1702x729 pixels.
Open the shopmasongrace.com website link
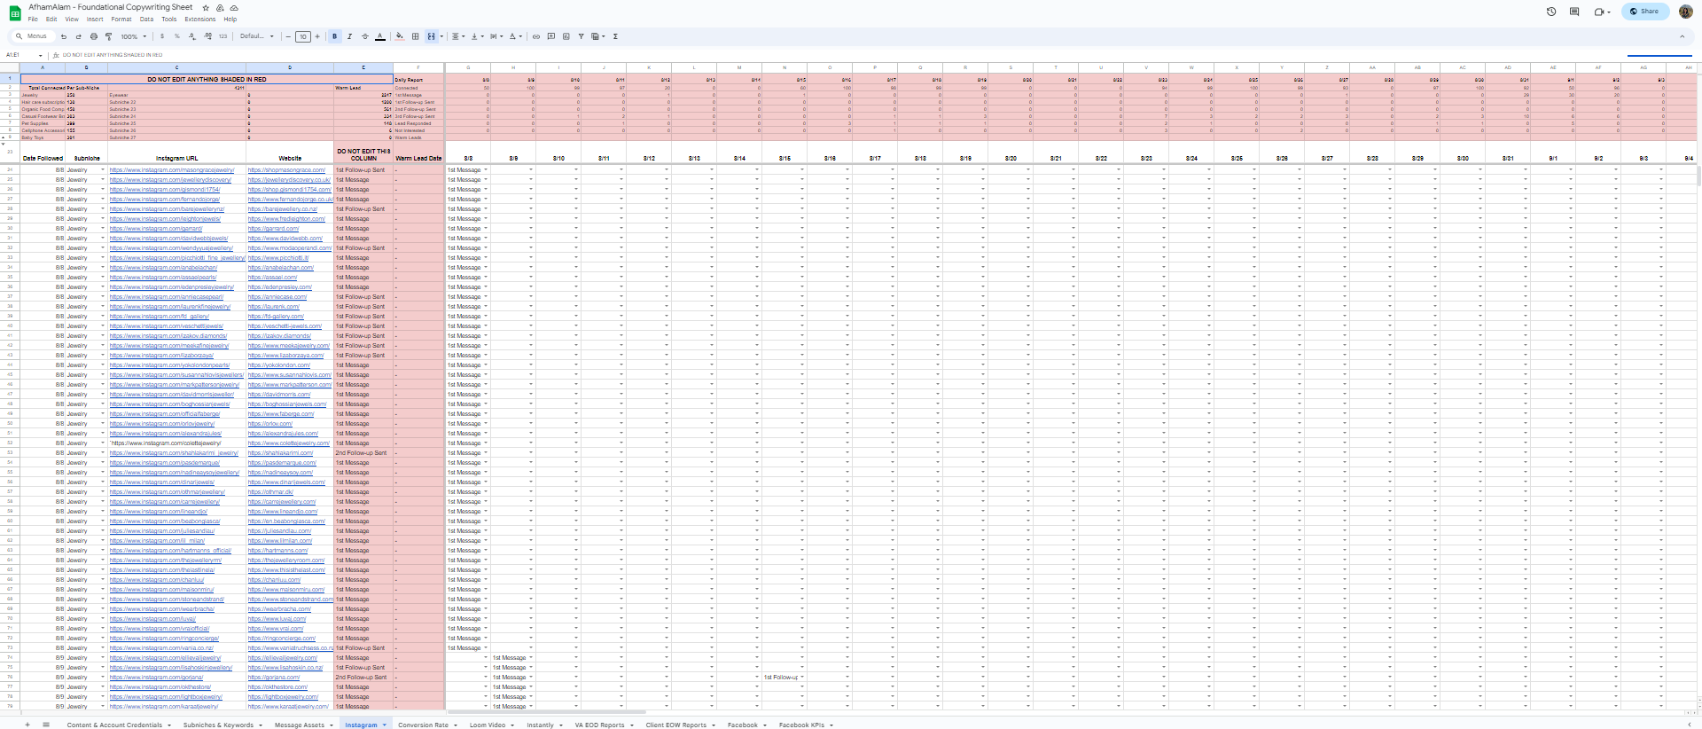(286, 170)
